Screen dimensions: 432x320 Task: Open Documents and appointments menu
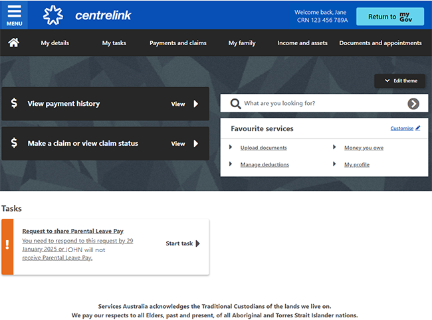380,43
